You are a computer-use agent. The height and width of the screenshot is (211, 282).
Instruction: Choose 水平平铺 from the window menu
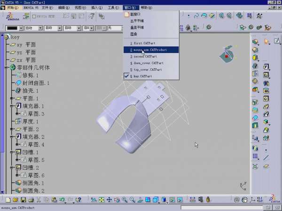click(151, 21)
